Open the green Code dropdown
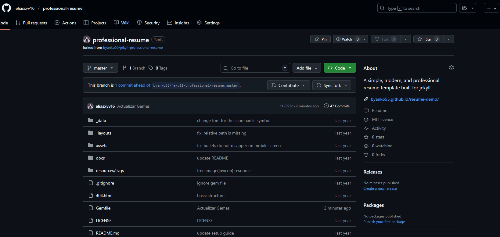Screen dimensions: 500x237 click(340, 68)
